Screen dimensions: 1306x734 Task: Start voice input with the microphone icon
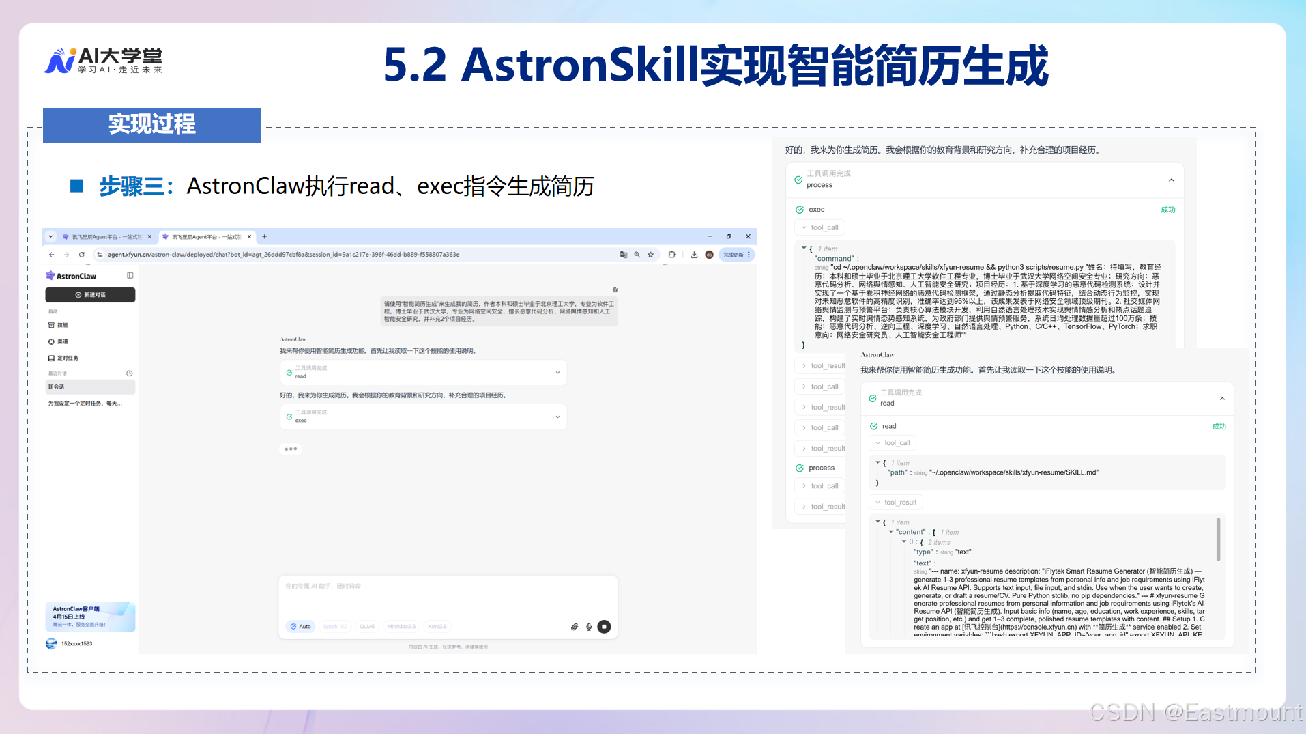point(589,627)
